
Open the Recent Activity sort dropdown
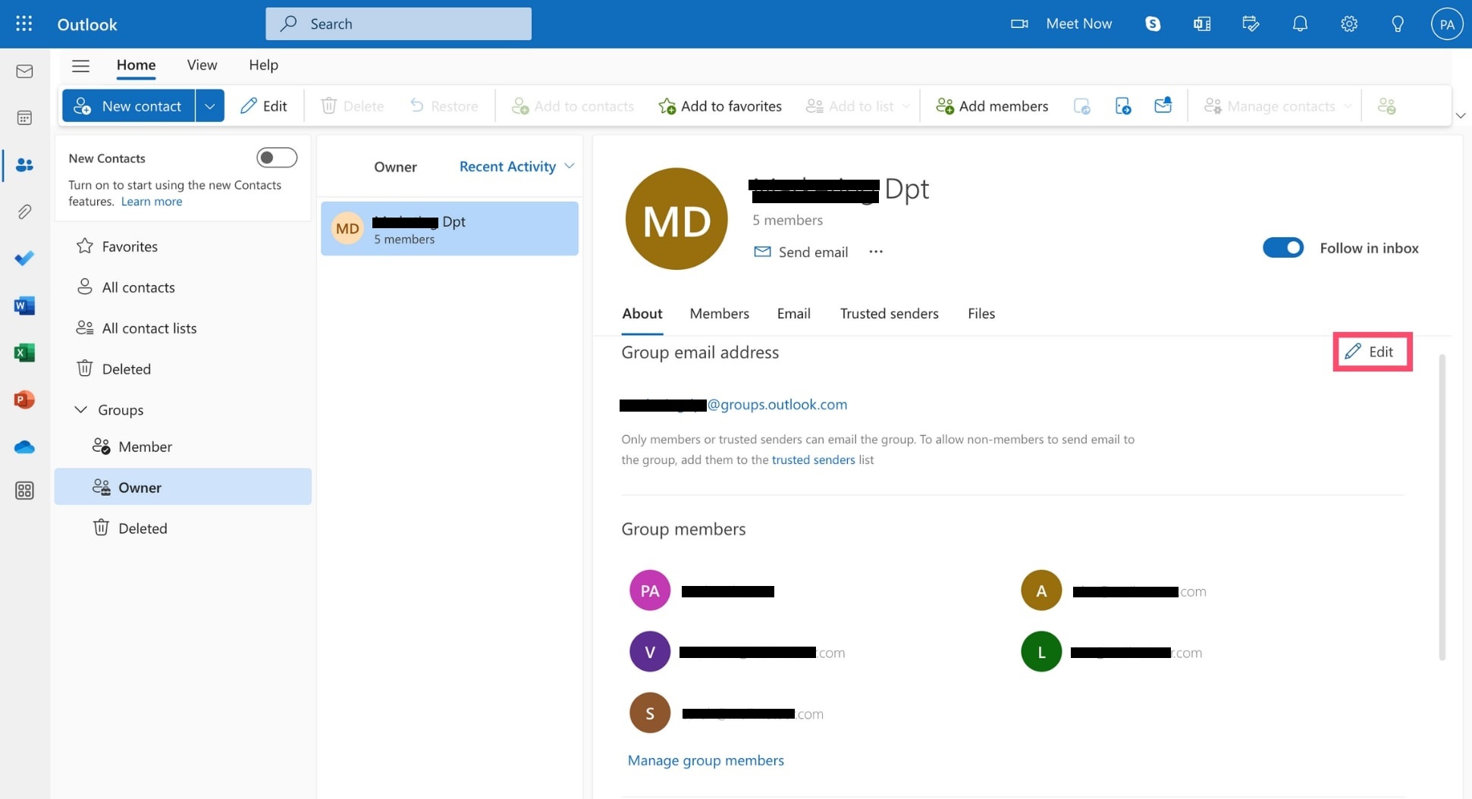516,166
